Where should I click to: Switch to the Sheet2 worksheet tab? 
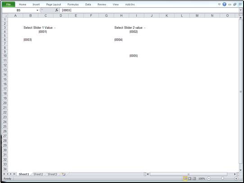[x=38, y=174]
